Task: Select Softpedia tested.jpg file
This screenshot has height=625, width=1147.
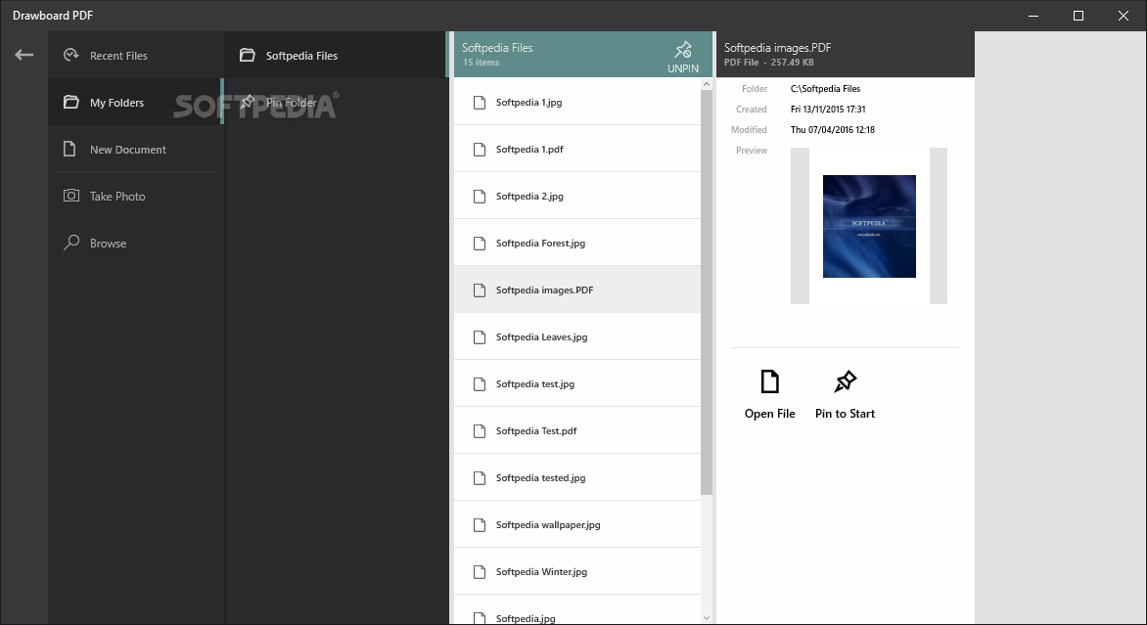Action: (x=577, y=477)
